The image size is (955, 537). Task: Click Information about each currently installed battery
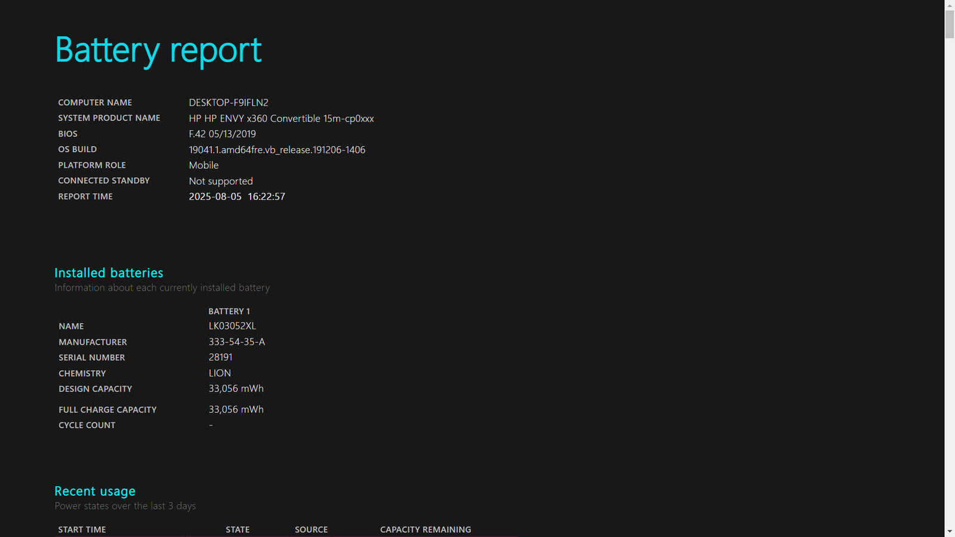[162, 288]
